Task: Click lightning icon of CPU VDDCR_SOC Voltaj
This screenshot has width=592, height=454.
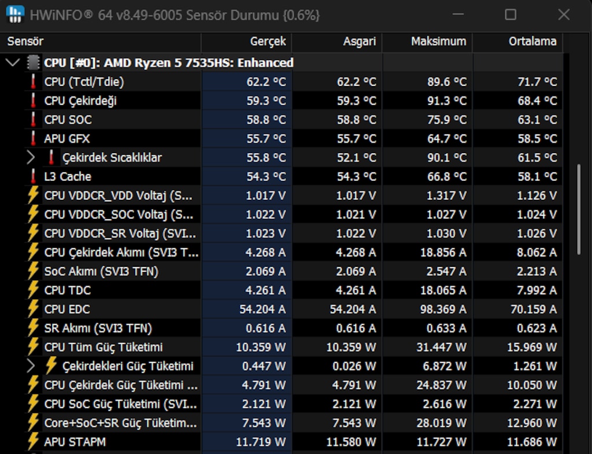Action: pos(33,214)
